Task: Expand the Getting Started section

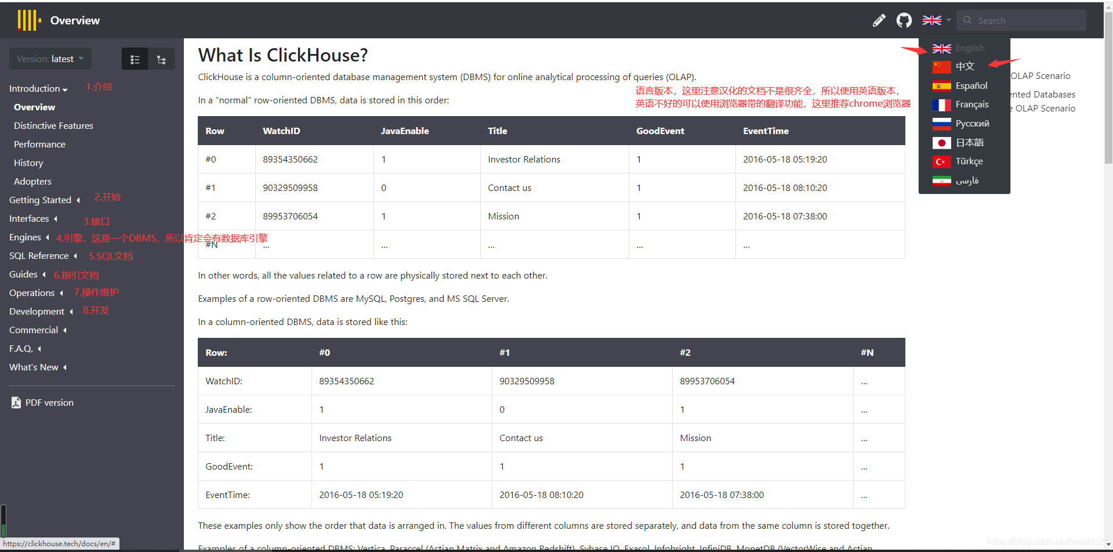Action: (x=44, y=200)
